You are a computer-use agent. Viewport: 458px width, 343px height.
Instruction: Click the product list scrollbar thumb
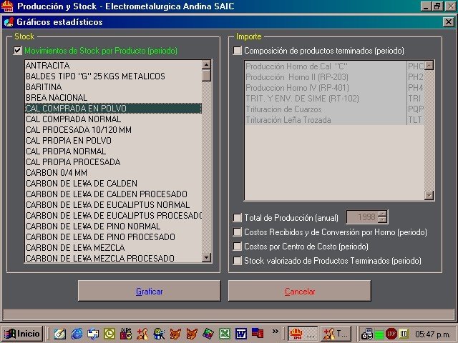[x=206, y=75]
